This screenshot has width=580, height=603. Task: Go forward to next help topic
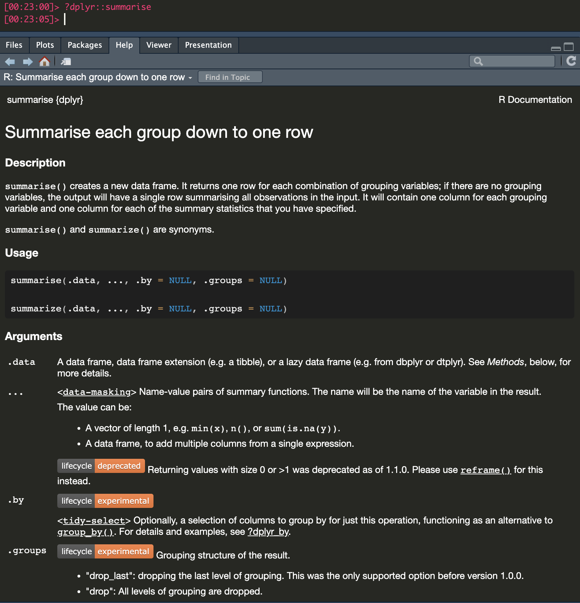pos(28,62)
